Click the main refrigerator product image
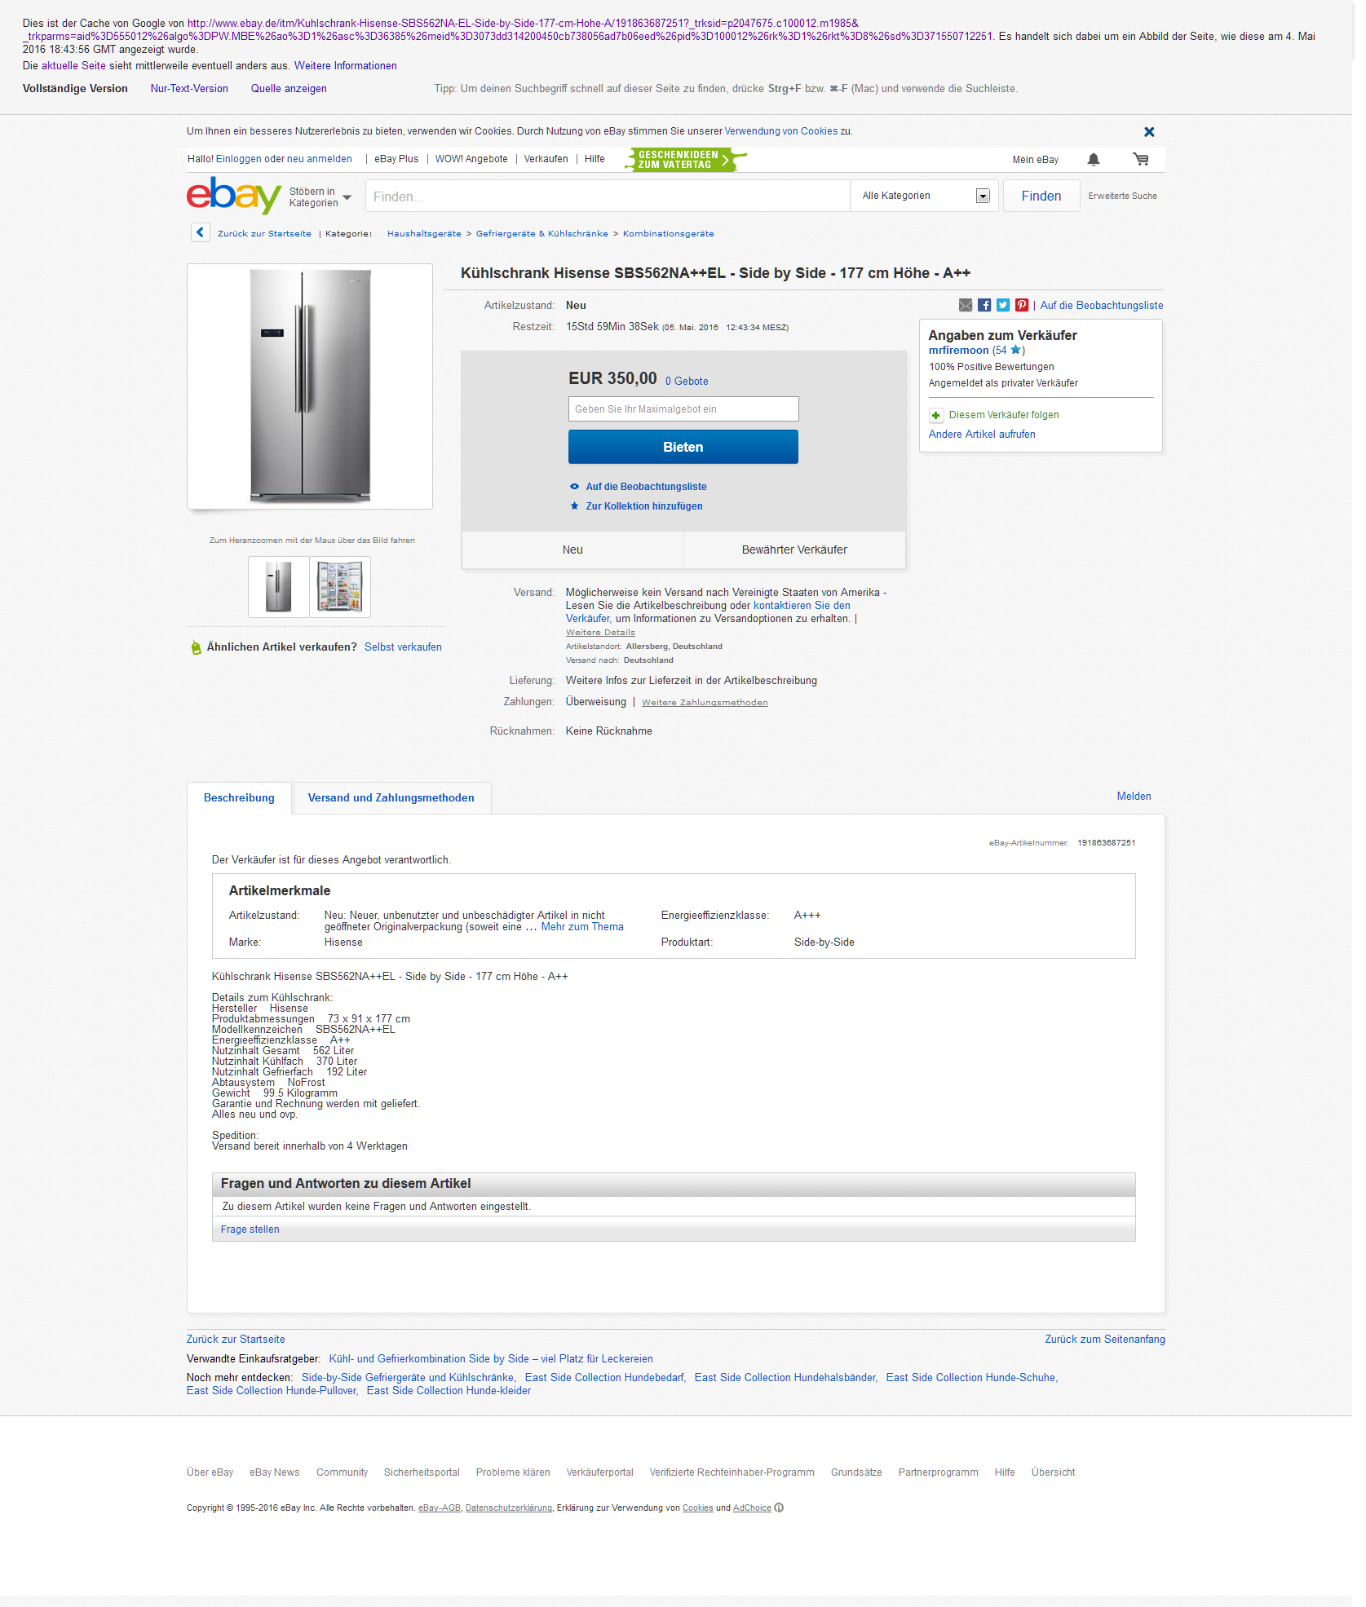 point(310,386)
